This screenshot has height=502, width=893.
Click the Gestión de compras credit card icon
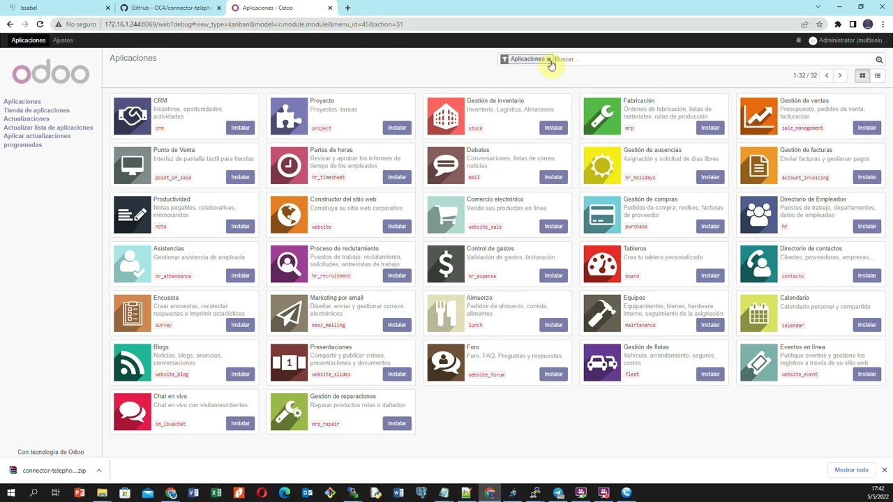click(x=602, y=215)
